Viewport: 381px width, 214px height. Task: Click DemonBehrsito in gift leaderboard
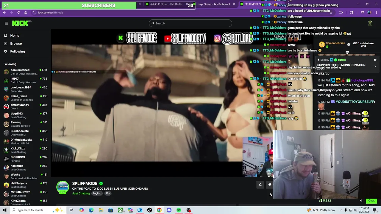[x=335, y=43]
